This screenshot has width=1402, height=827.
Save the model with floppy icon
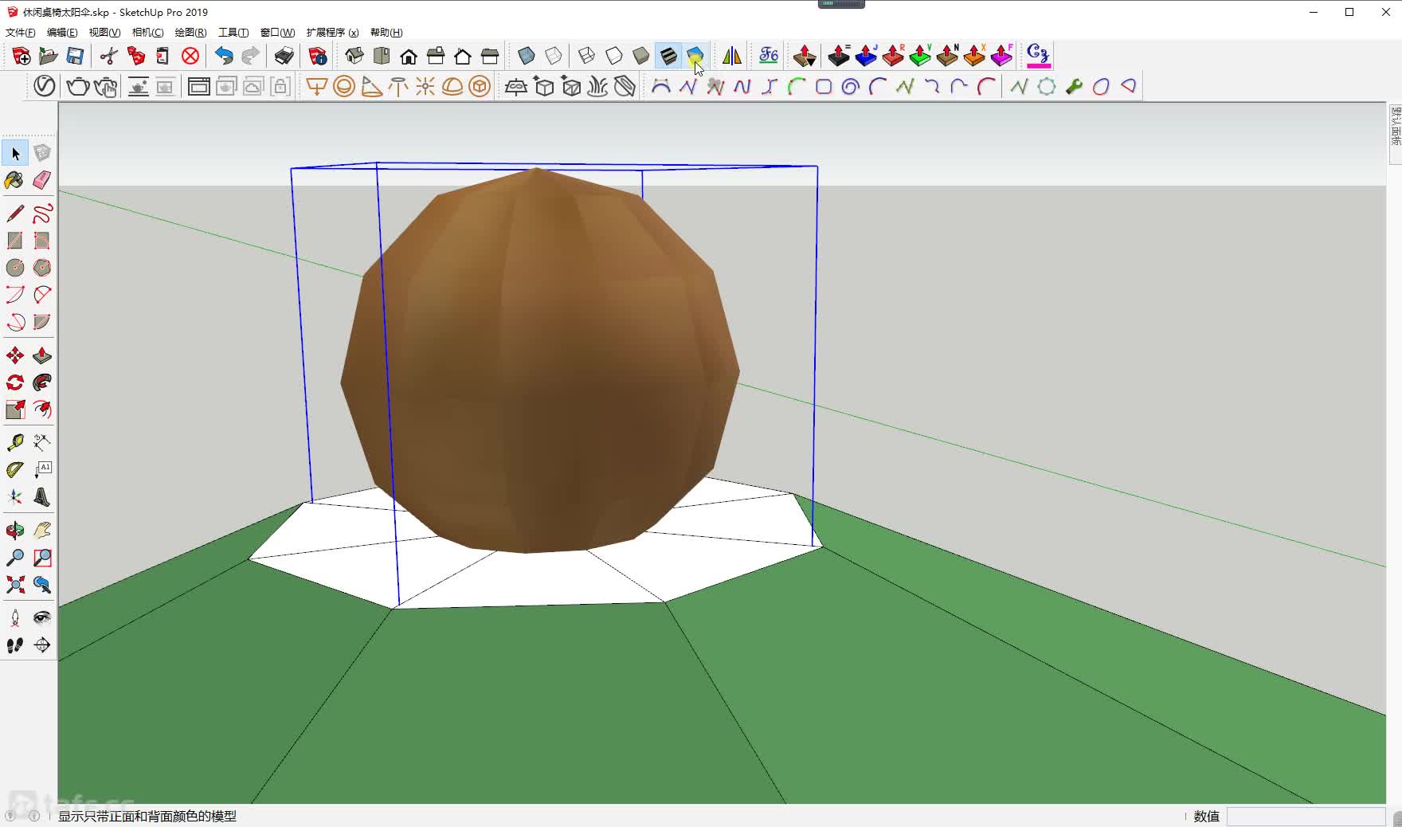coord(76,56)
